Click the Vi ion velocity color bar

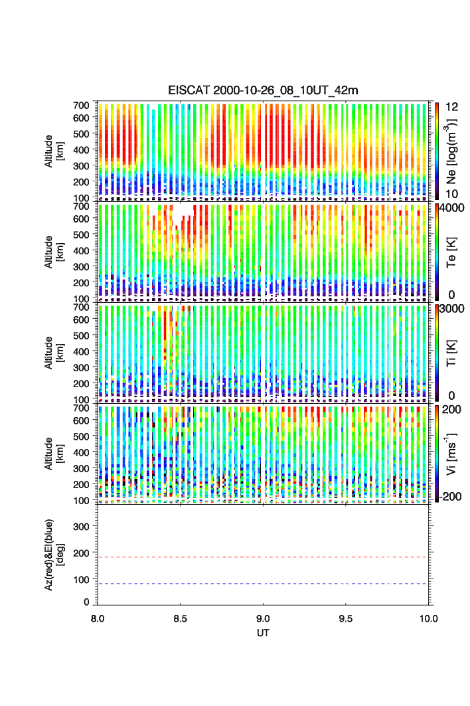tap(437, 454)
